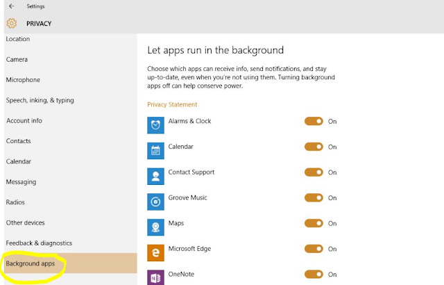Screen dimensions: 444x285
Task: Click the Contact Support app icon
Action: (155, 176)
